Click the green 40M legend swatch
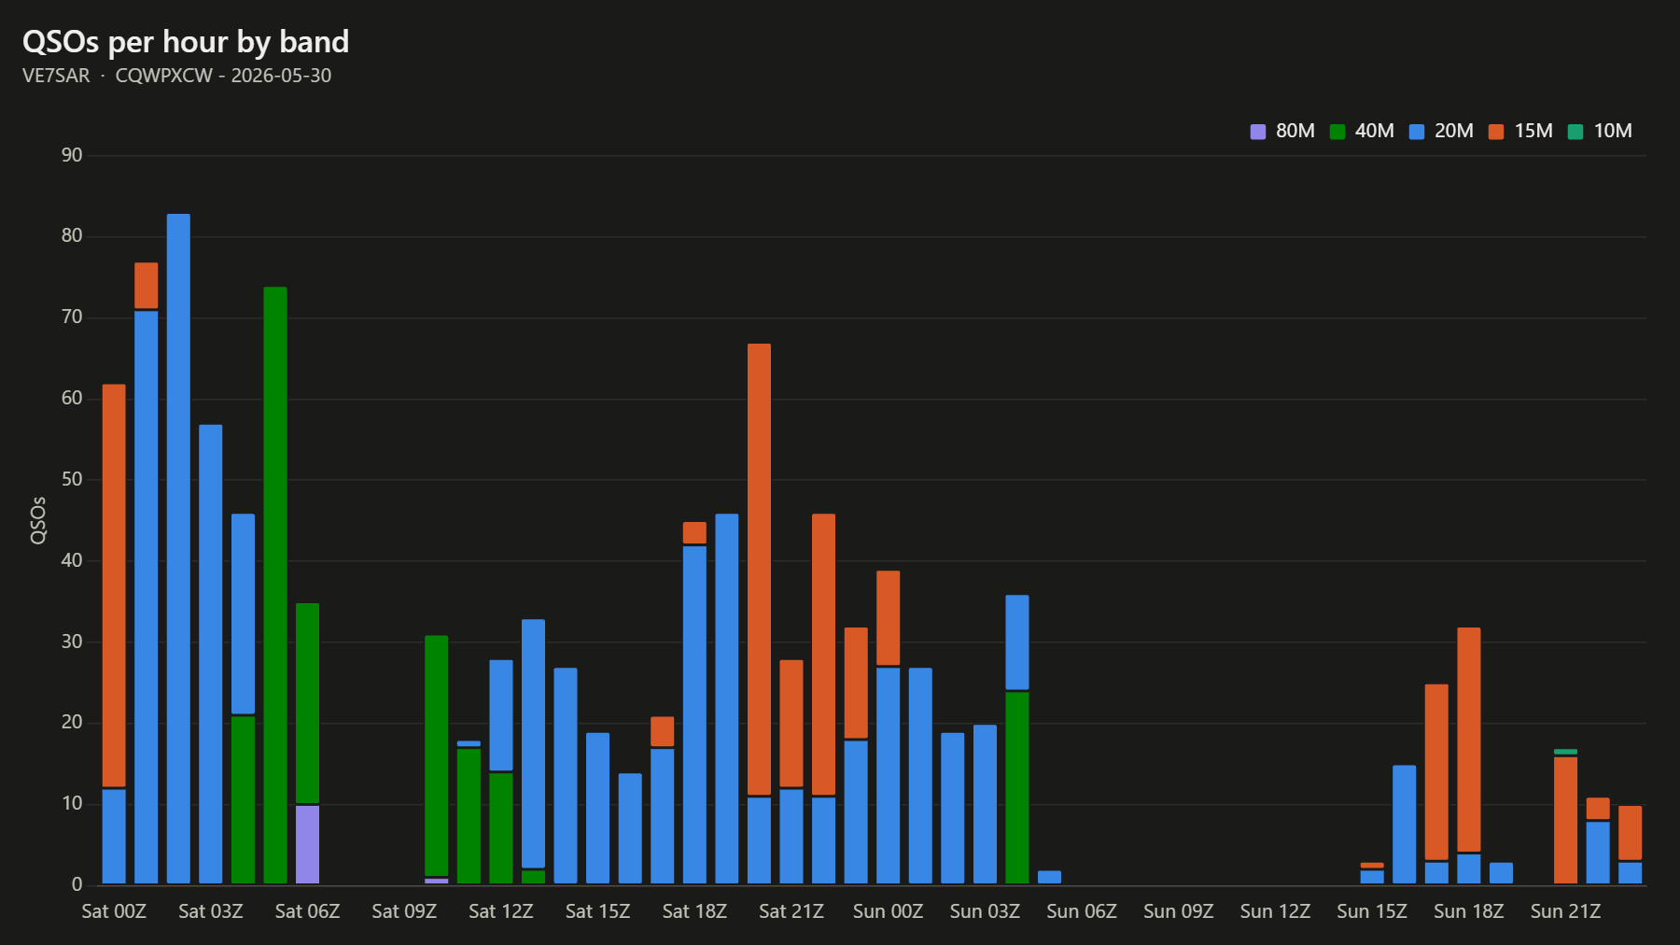The image size is (1680, 945). pos(1337,132)
